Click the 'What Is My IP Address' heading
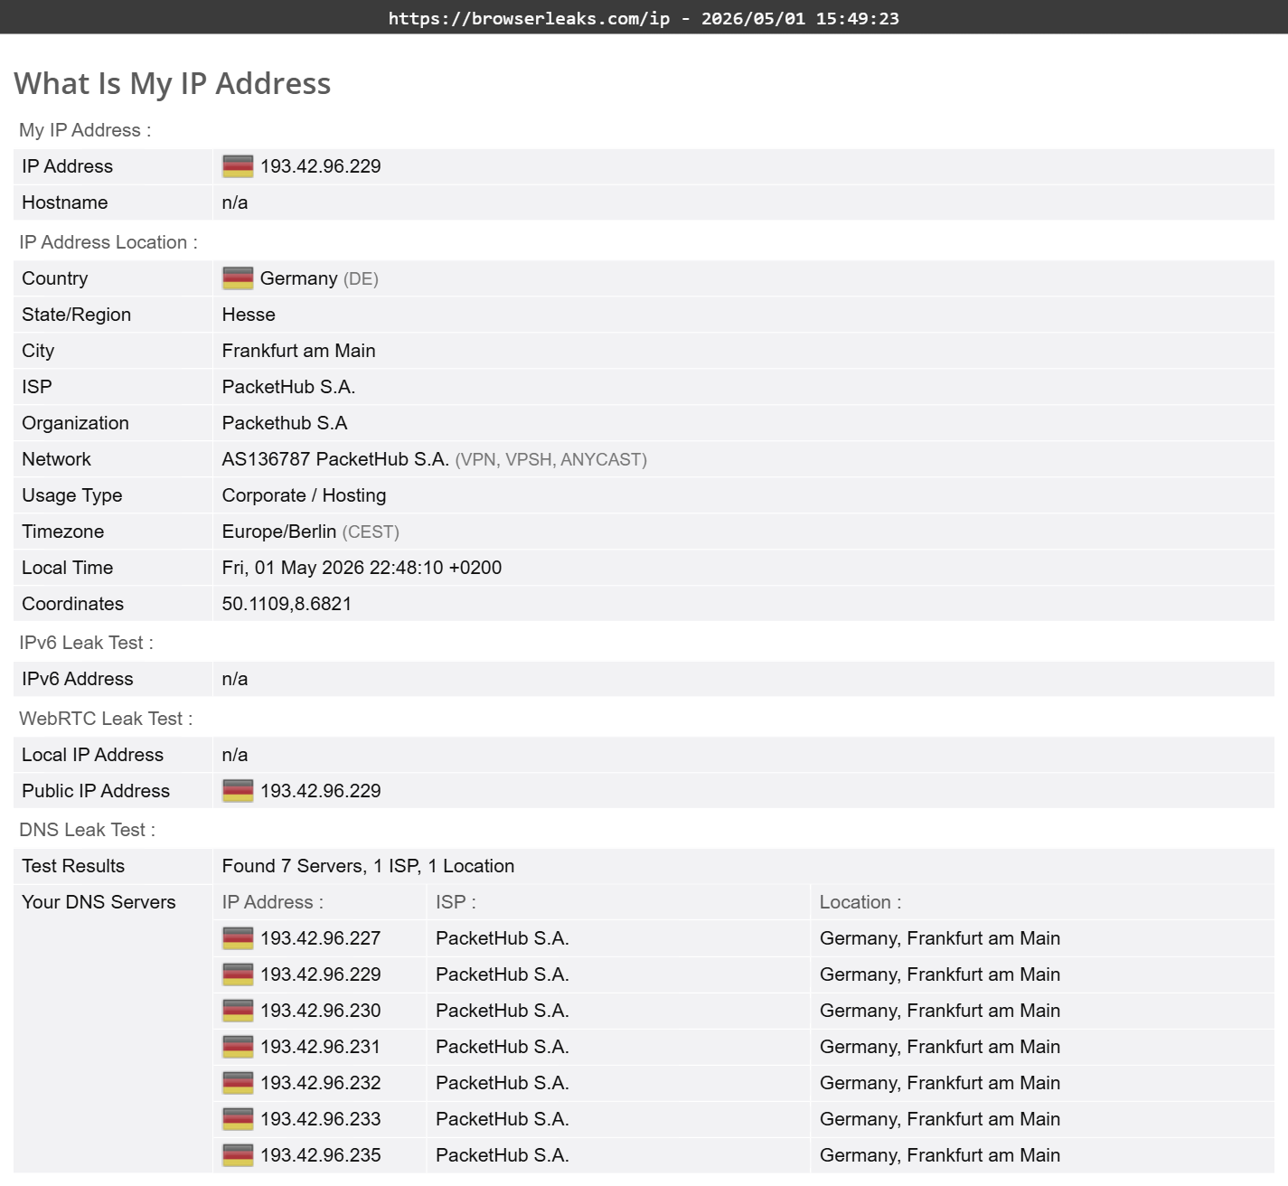 pyautogui.click(x=173, y=83)
